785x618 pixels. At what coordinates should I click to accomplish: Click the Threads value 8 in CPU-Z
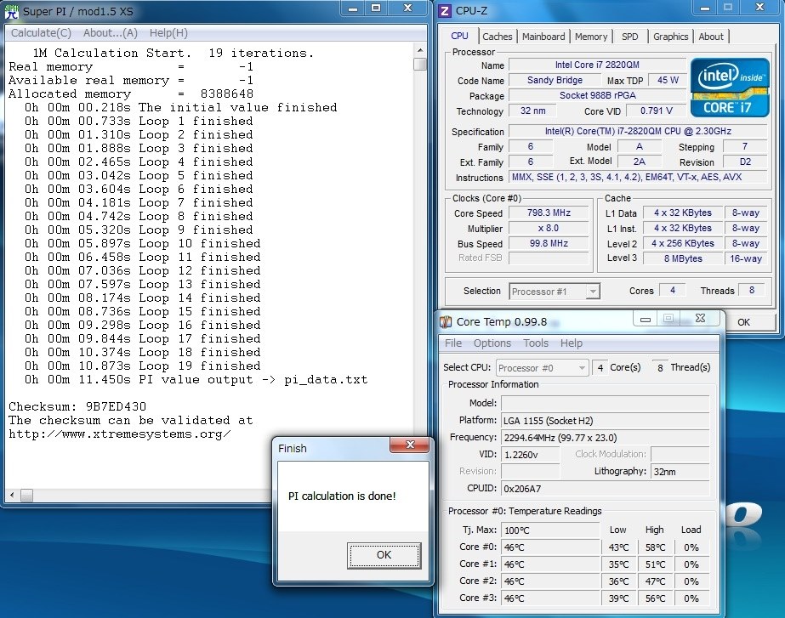pyautogui.click(x=752, y=290)
